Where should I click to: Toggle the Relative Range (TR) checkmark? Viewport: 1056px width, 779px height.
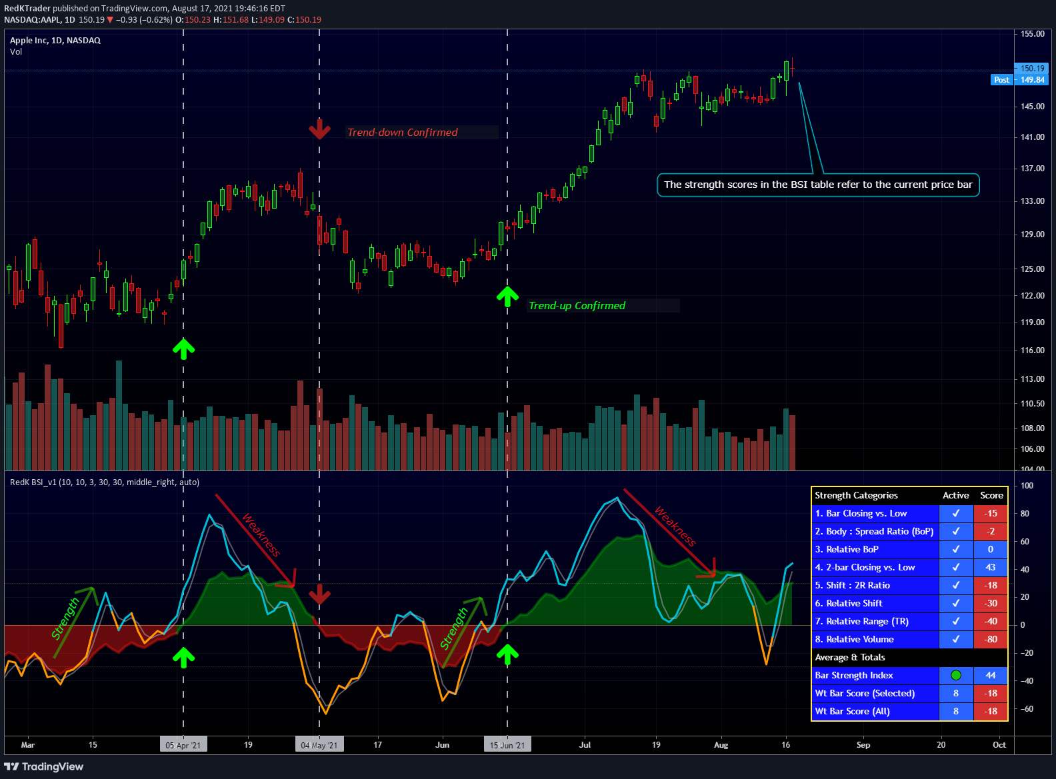pos(956,622)
